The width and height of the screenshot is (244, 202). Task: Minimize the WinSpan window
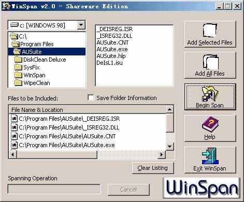point(219,6)
